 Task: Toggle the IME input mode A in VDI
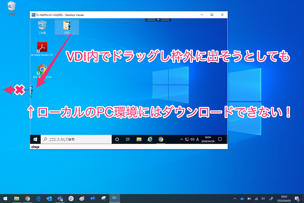pos(197,139)
